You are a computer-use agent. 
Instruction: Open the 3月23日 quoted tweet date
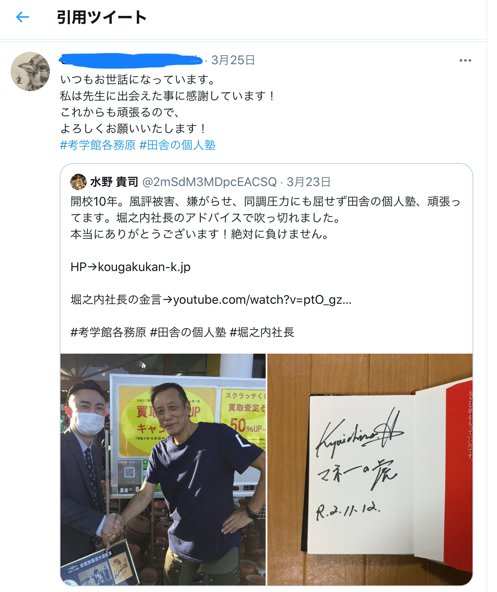pos(309,182)
